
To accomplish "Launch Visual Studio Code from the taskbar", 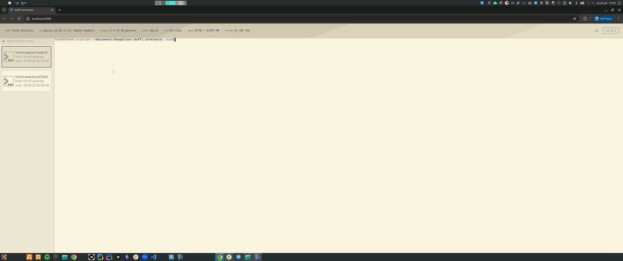I will pos(153,257).
